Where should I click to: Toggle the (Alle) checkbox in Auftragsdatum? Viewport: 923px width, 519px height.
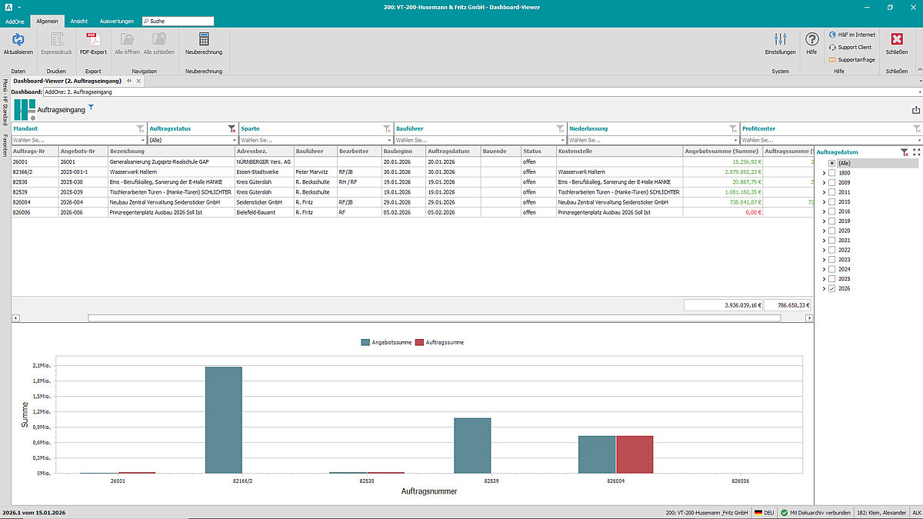pos(832,163)
